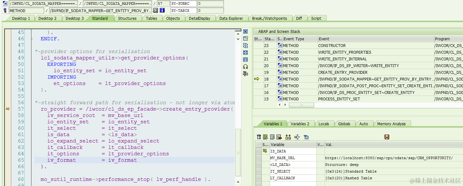Click the trash icon above variables table
Screen dimensions: 463x186
pos(259,137)
